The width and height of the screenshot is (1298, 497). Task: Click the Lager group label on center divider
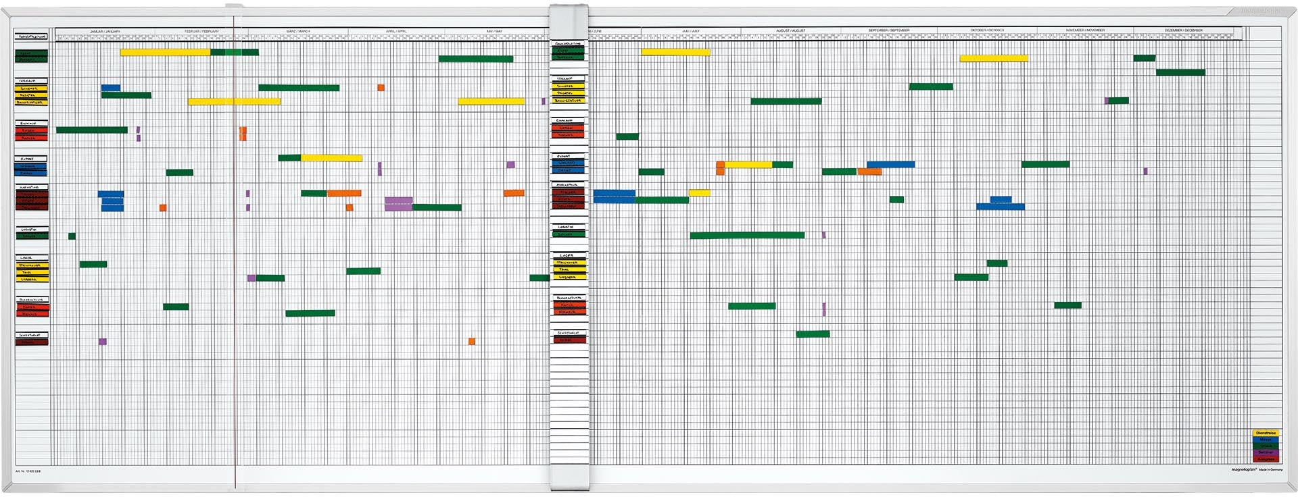coord(569,256)
